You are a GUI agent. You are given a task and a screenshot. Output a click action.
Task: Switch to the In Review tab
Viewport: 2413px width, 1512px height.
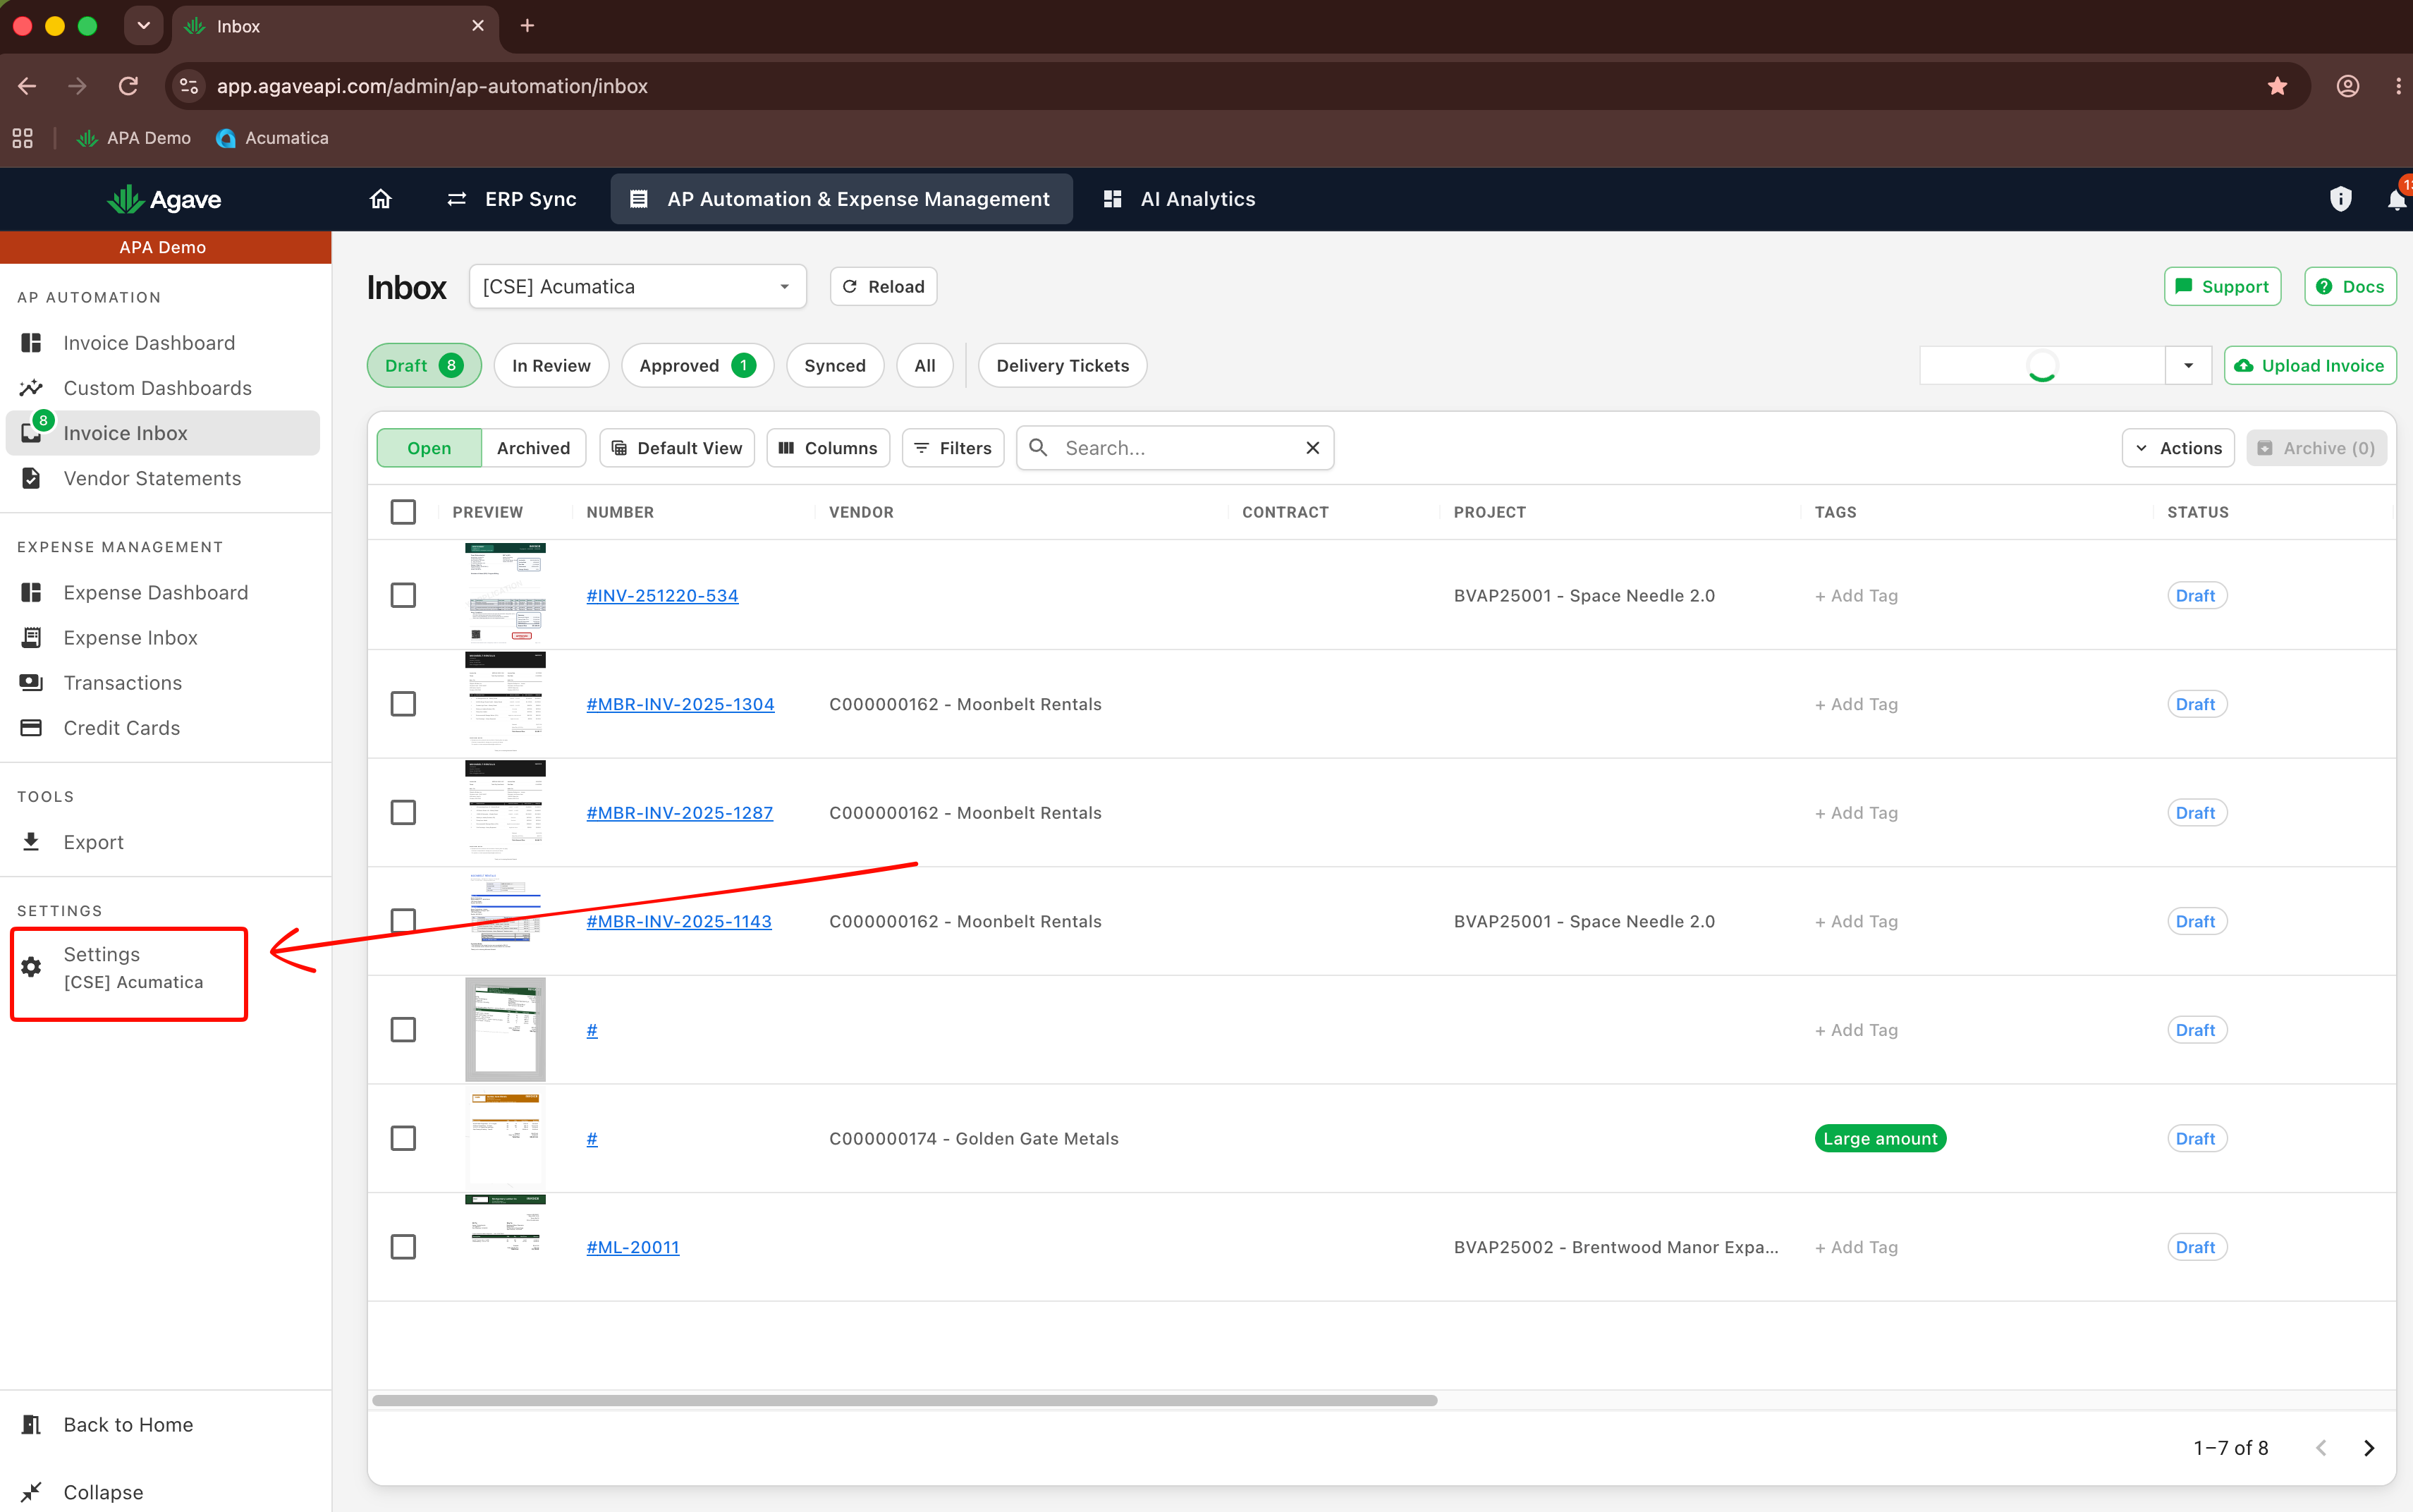click(x=551, y=366)
